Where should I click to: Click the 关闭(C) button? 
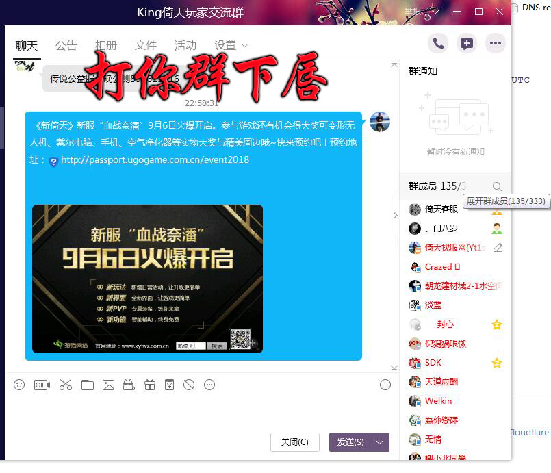(x=294, y=442)
